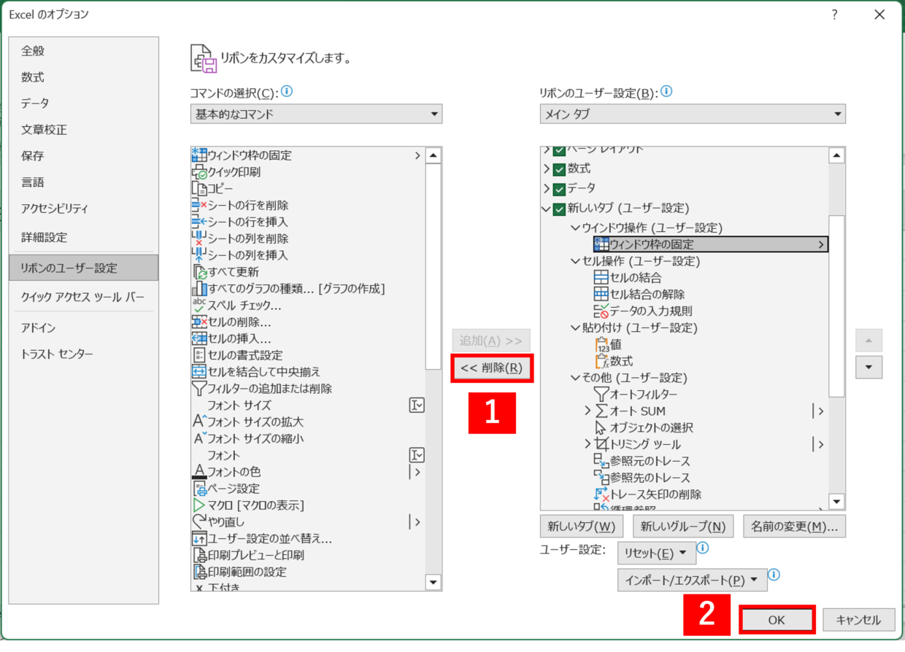The image size is (905, 652).
Task: Select the オブジェクトの選択 cursor icon
Action: tap(601, 428)
